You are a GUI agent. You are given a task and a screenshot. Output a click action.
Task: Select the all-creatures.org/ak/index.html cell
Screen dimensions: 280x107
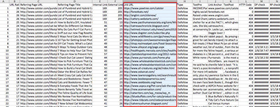click(150, 68)
